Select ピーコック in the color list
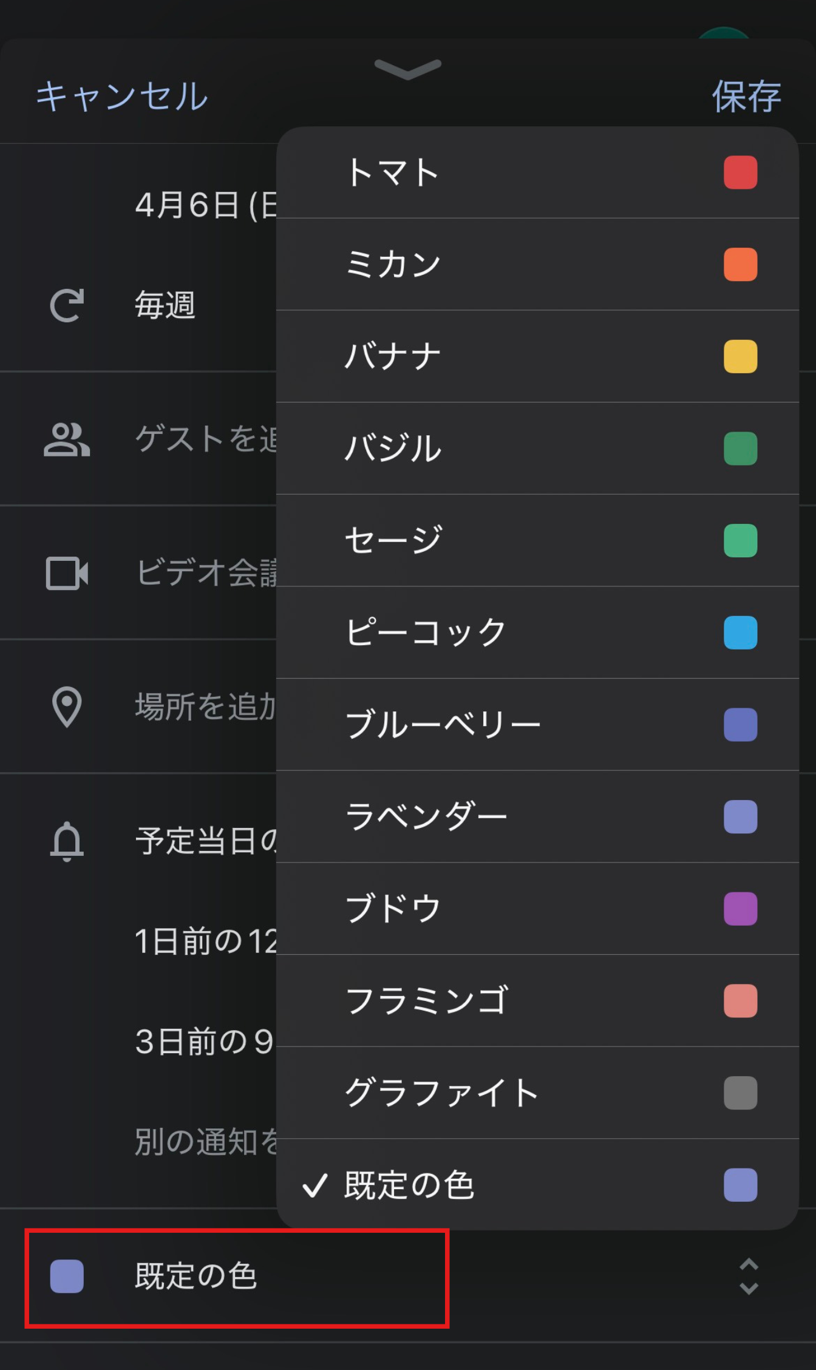 point(425,632)
